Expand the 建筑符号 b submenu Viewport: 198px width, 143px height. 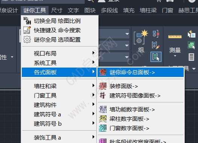pos(59,123)
